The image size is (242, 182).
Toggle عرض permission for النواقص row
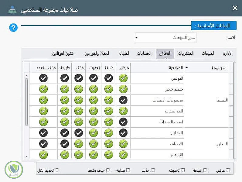coord(123,154)
